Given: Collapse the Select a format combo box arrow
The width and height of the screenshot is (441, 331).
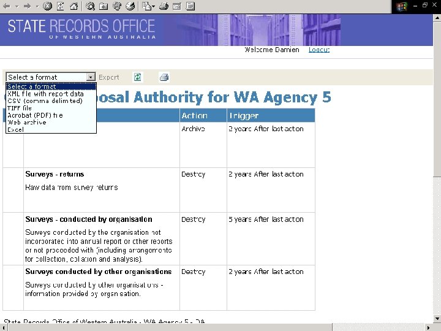Looking at the screenshot, I should tap(91, 77).
